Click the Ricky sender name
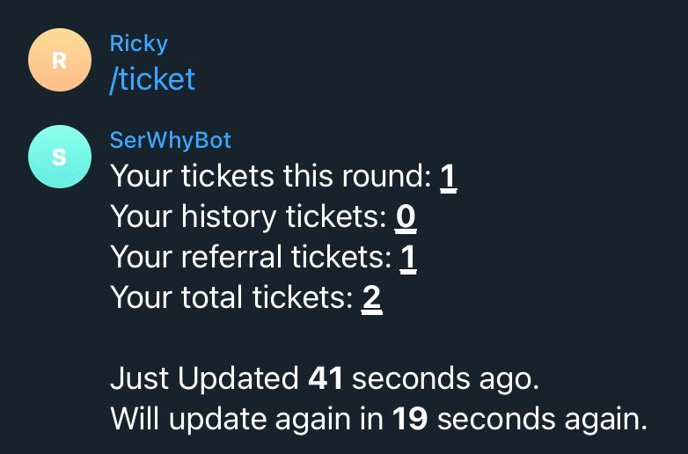Image resolution: width=688 pixels, height=454 pixels. (x=139, y=44)
